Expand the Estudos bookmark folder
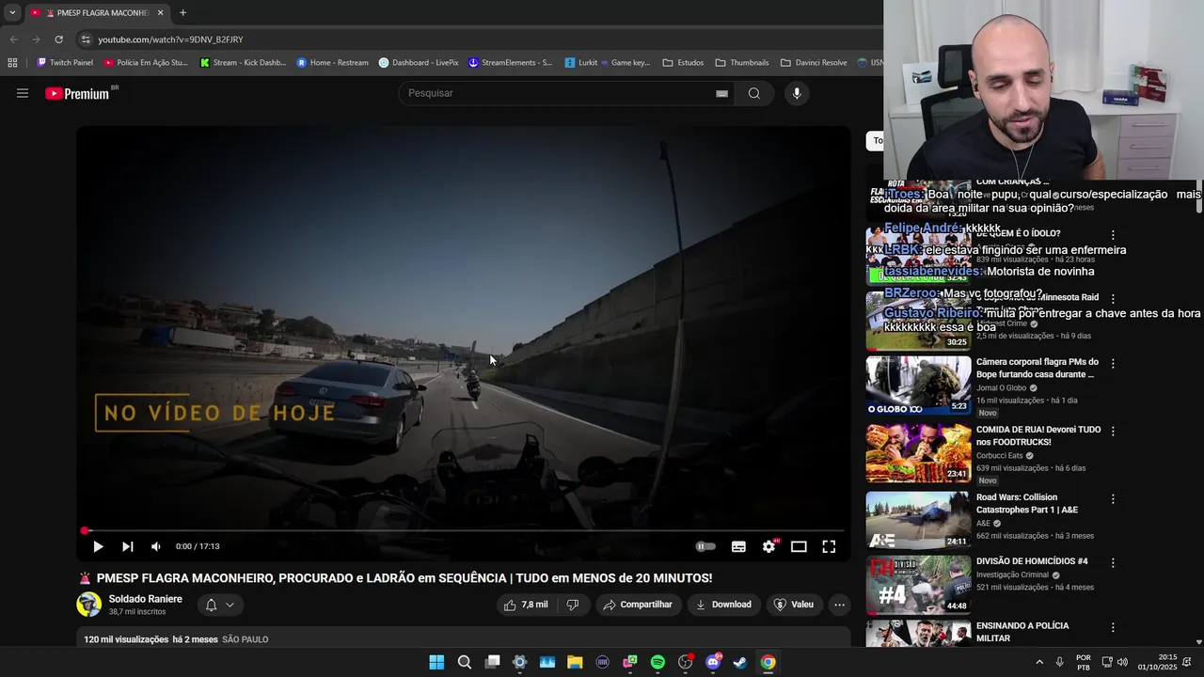 (x=683, y=63)
